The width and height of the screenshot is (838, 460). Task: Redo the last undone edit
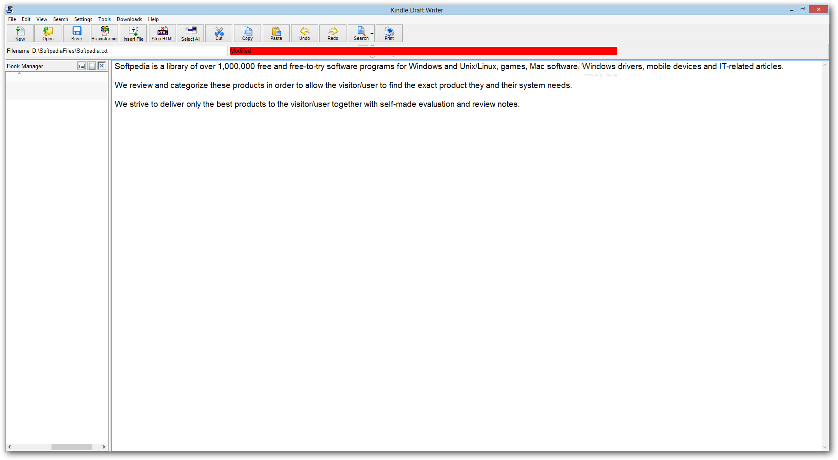click(333, 33)
